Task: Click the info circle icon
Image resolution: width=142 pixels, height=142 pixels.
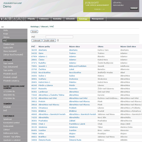Action: coord(24,19)
